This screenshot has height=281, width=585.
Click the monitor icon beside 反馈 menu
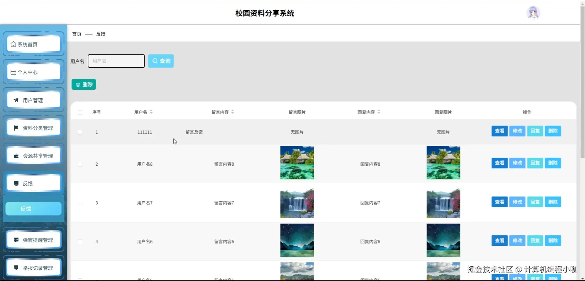[x=16, y=184]
